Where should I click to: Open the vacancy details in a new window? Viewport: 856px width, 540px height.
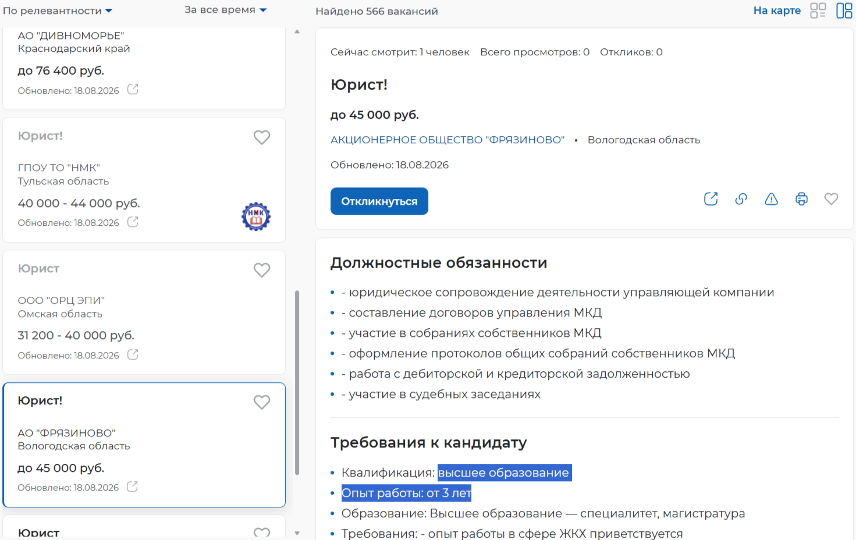click(711, 199)
